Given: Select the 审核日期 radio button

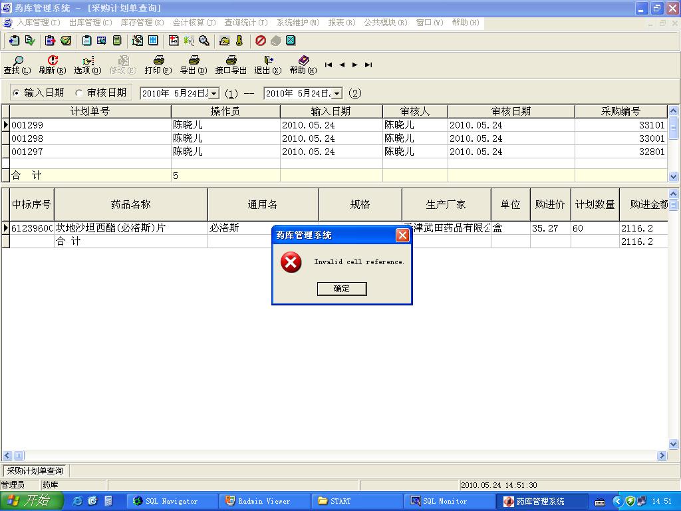Looking at the screenshot, I should point(78,93).
